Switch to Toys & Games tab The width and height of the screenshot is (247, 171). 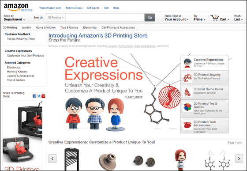(x=69, y=27)
